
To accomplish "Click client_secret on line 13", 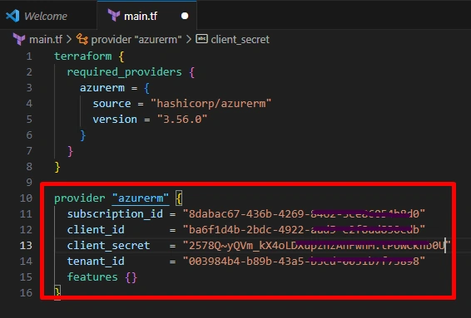I will point(108,246).
